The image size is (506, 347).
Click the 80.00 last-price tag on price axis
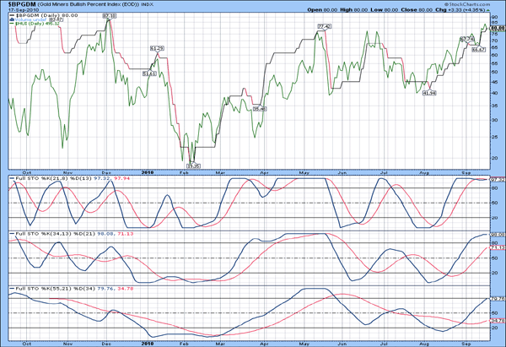(x=497, y=27)
